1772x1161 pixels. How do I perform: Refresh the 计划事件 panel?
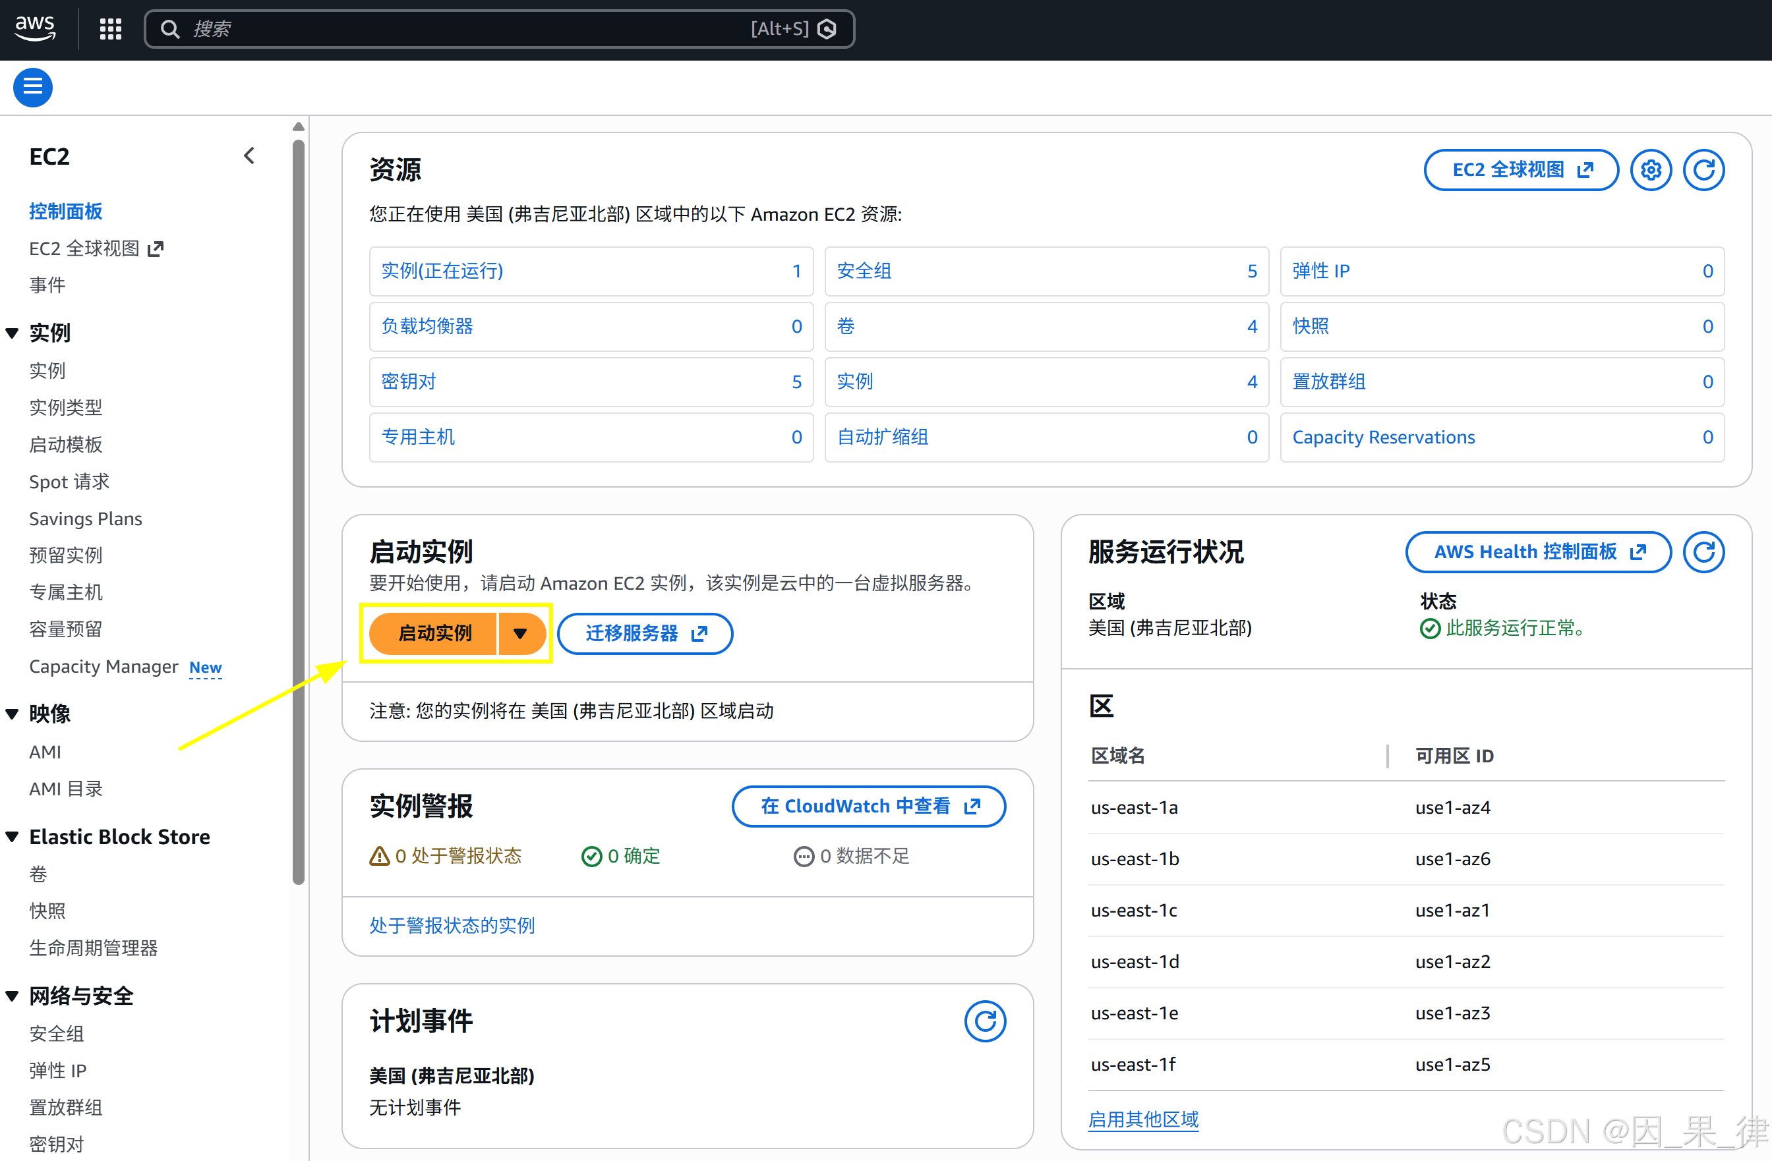click(x=984, y=1021)
